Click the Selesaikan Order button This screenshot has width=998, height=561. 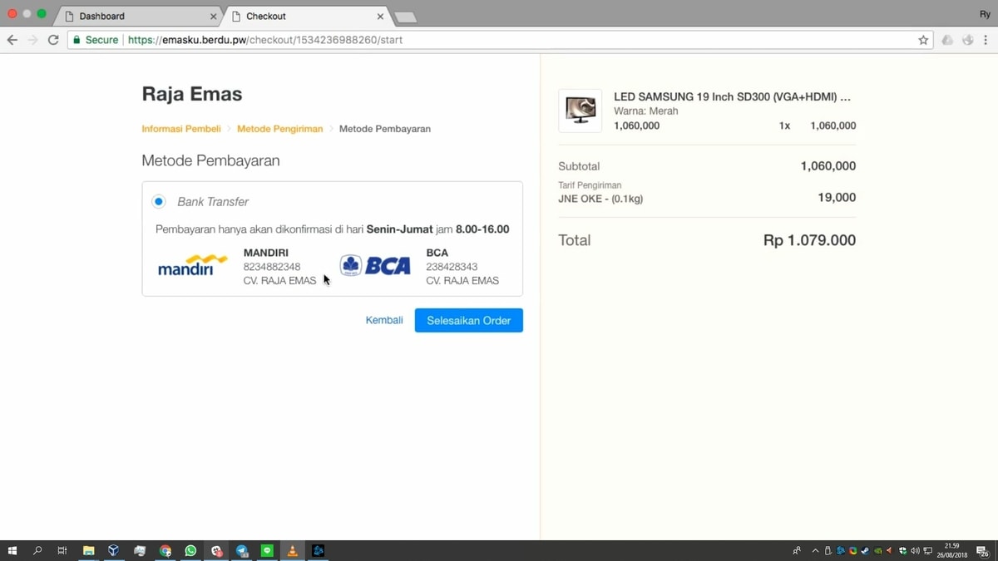click(x=469, y=320)
